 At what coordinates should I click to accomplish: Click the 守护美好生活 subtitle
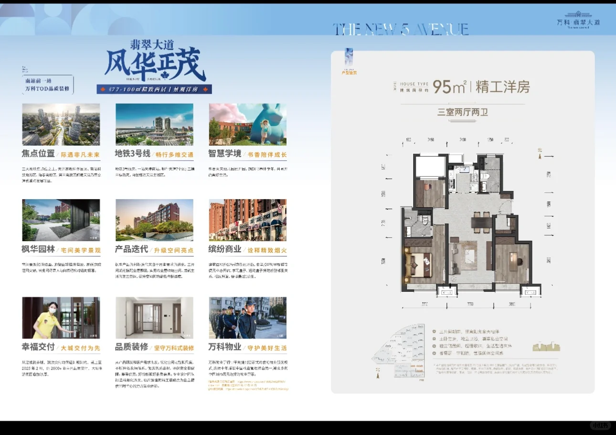coord(267,348)
